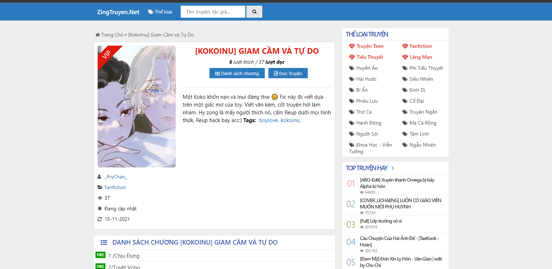Go to ZingTruyen.Net homepage logo
552x269 pixels.
[x=118, y=12]
